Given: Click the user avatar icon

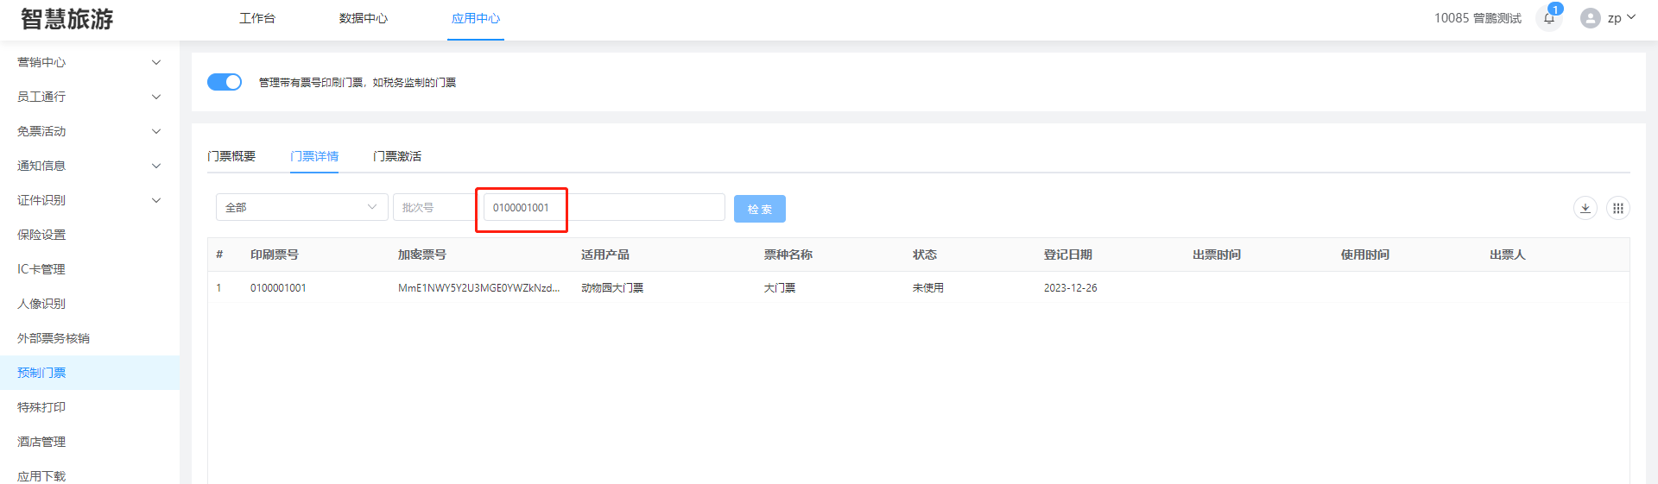Looking at the screenshot, I should click(x=1590, y=18).
